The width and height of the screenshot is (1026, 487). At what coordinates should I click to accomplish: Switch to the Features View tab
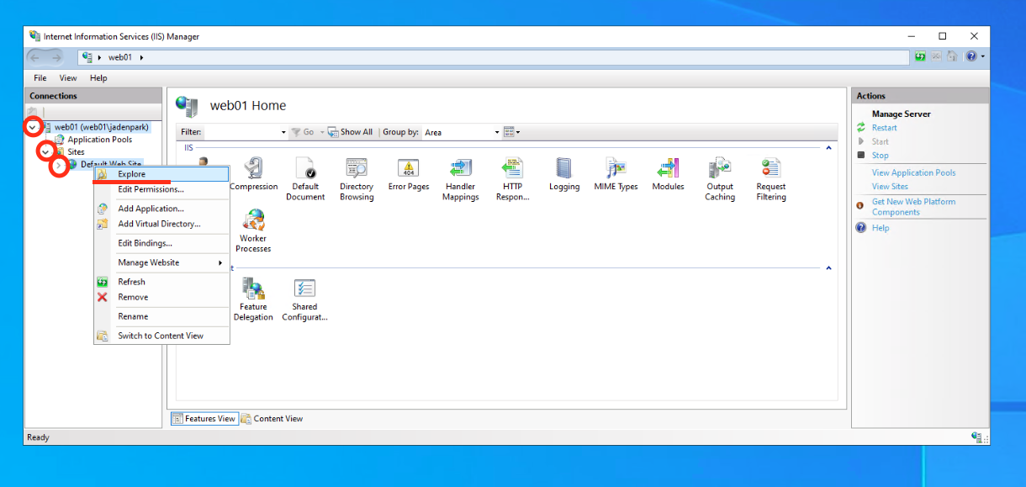click(x=204, y=419)
